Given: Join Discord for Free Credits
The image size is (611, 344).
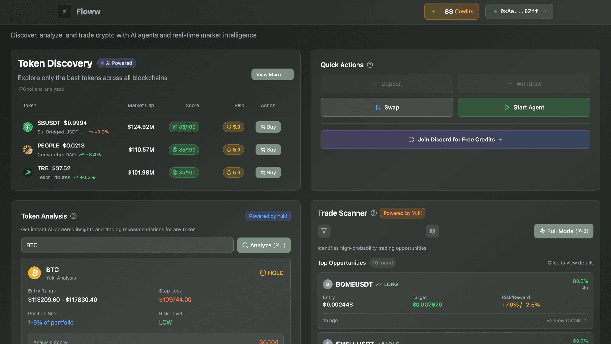Looking at the screenshot, I should [455, 140].
